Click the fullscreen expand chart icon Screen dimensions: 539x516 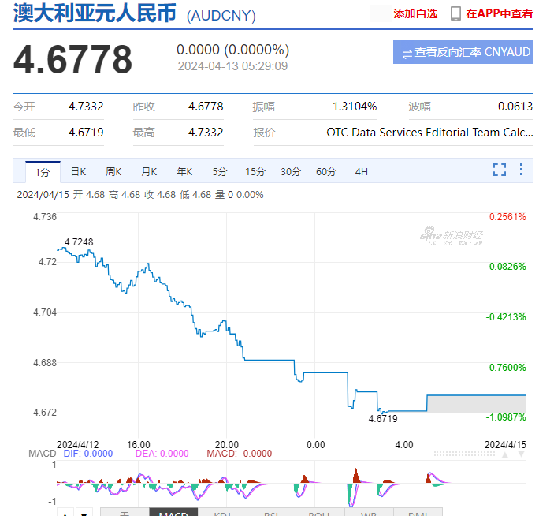(x=499, y=170)
